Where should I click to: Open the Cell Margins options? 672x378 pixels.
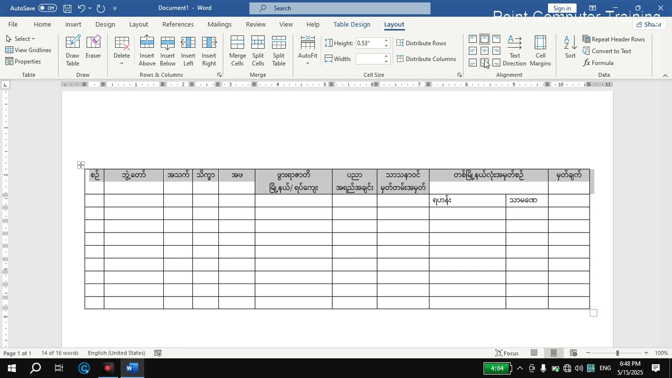coord(540,51)
